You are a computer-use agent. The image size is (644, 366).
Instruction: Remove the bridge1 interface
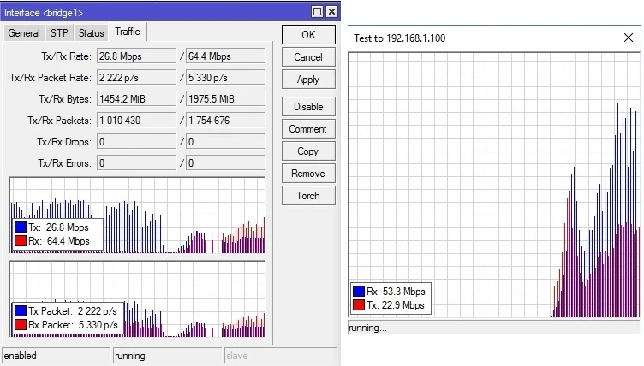308,174
